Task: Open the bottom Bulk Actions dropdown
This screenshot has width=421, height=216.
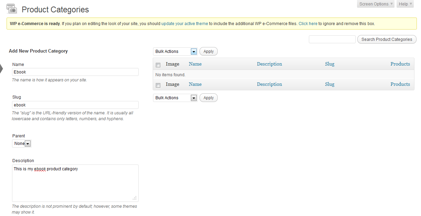Action: point(175,98)
